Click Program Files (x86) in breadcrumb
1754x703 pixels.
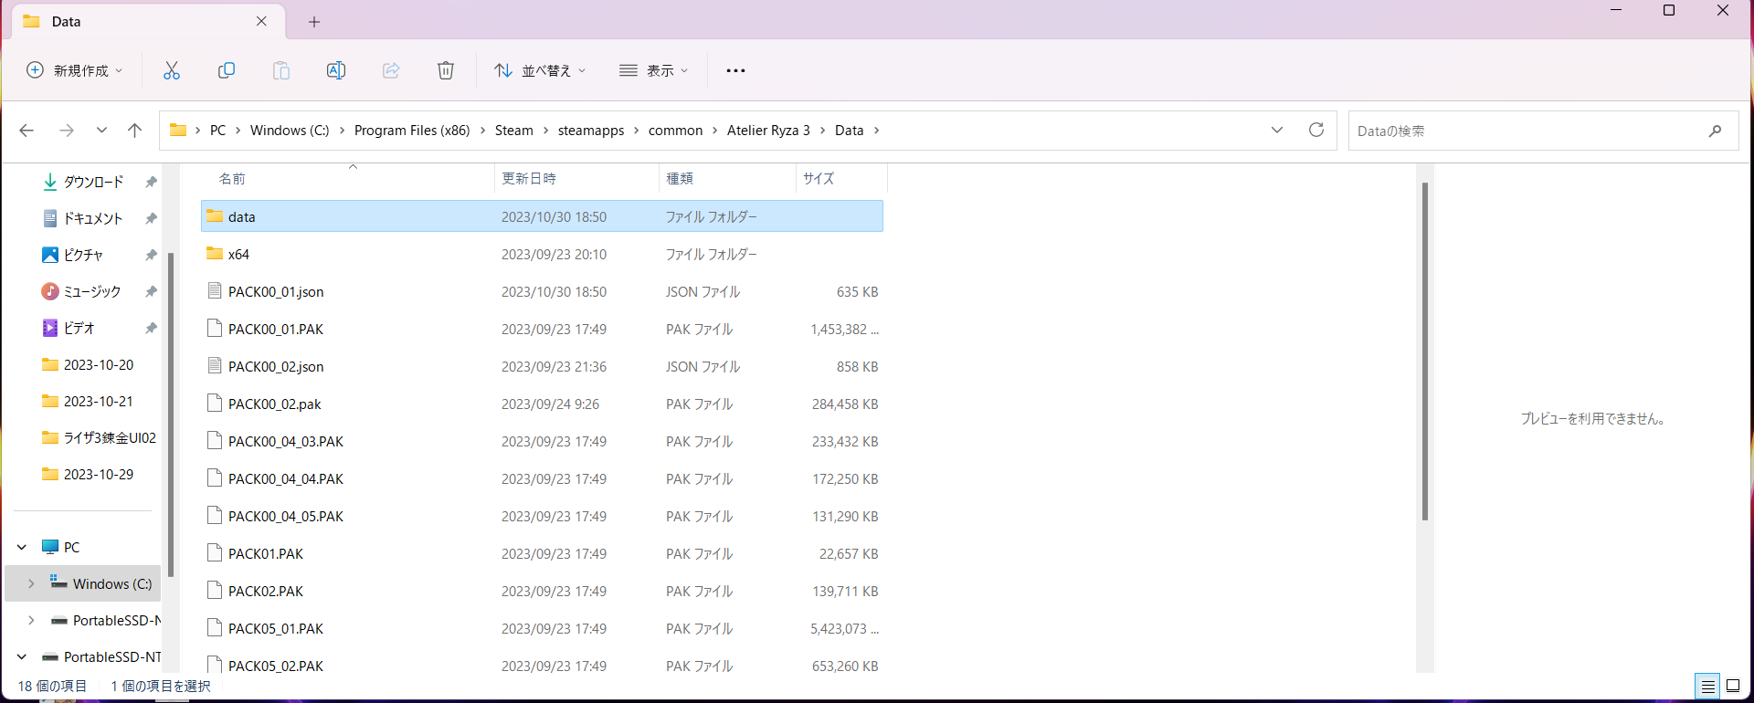[412, 131]
